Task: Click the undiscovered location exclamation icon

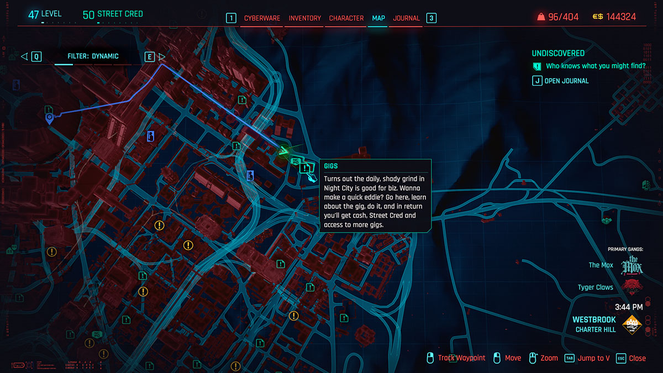Action: pos(538,66)
